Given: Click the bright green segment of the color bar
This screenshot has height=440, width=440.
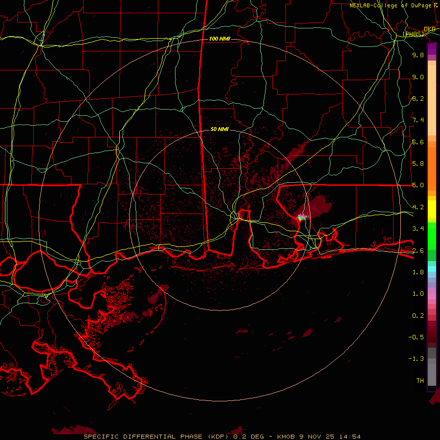Looking at the screenshot, I should pyautogui.click(x=432, y=236).
